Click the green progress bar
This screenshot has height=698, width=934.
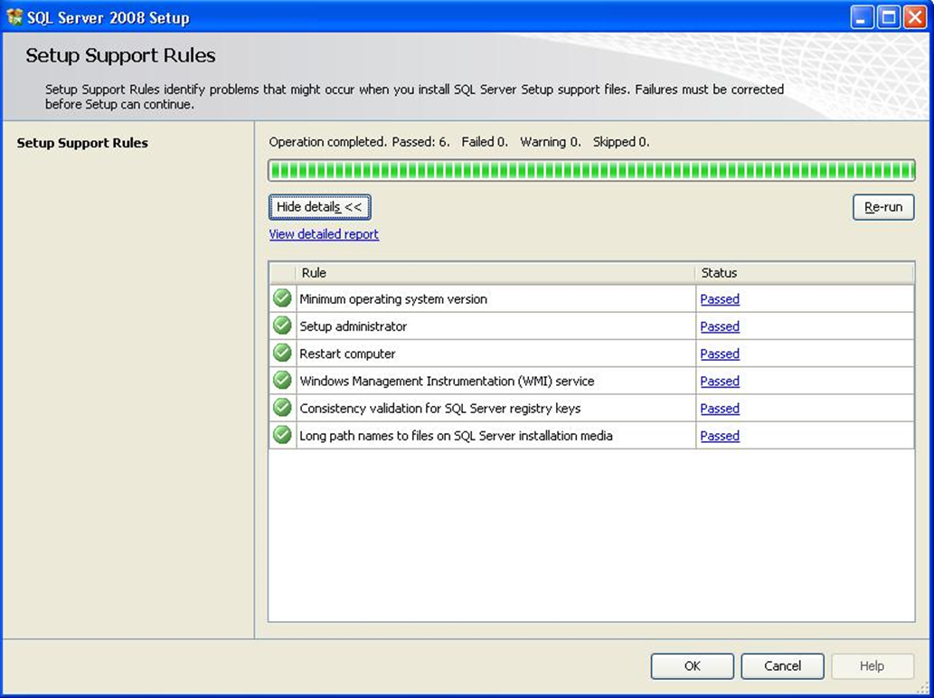tap(591, 170)
